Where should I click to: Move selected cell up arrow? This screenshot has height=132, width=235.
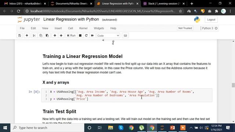pyautogui.click(x=55, y=36)
